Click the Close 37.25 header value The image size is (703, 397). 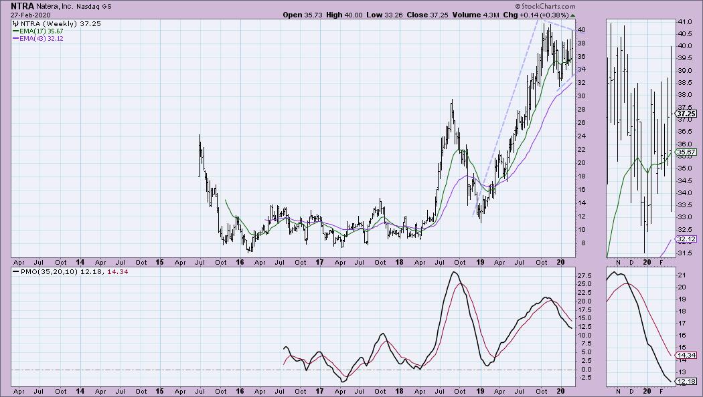click(427, 15)
